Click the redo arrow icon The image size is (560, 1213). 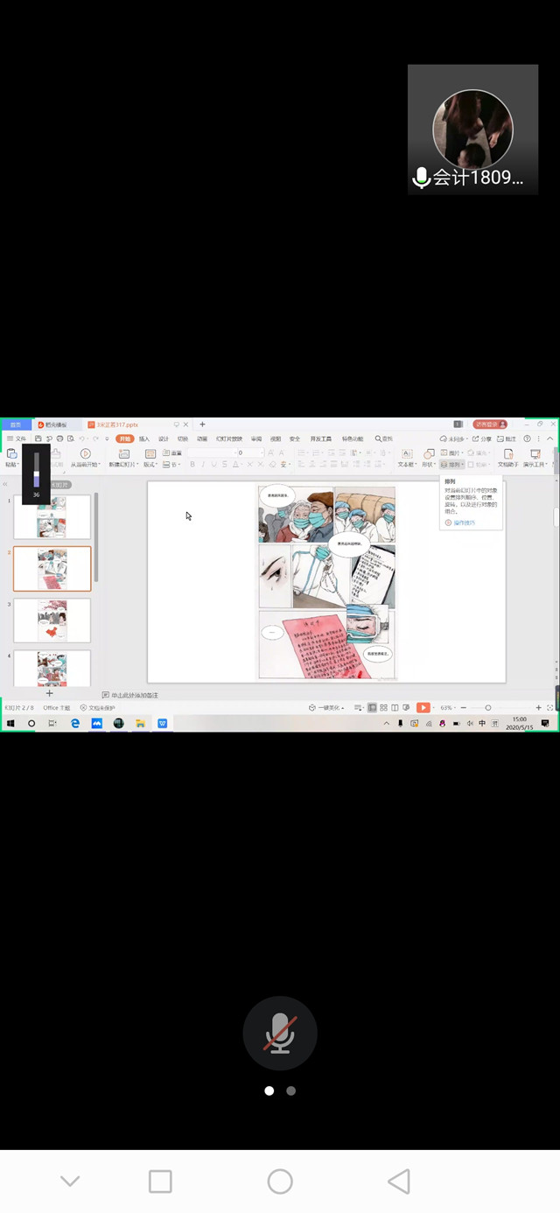tap(95, 438)
